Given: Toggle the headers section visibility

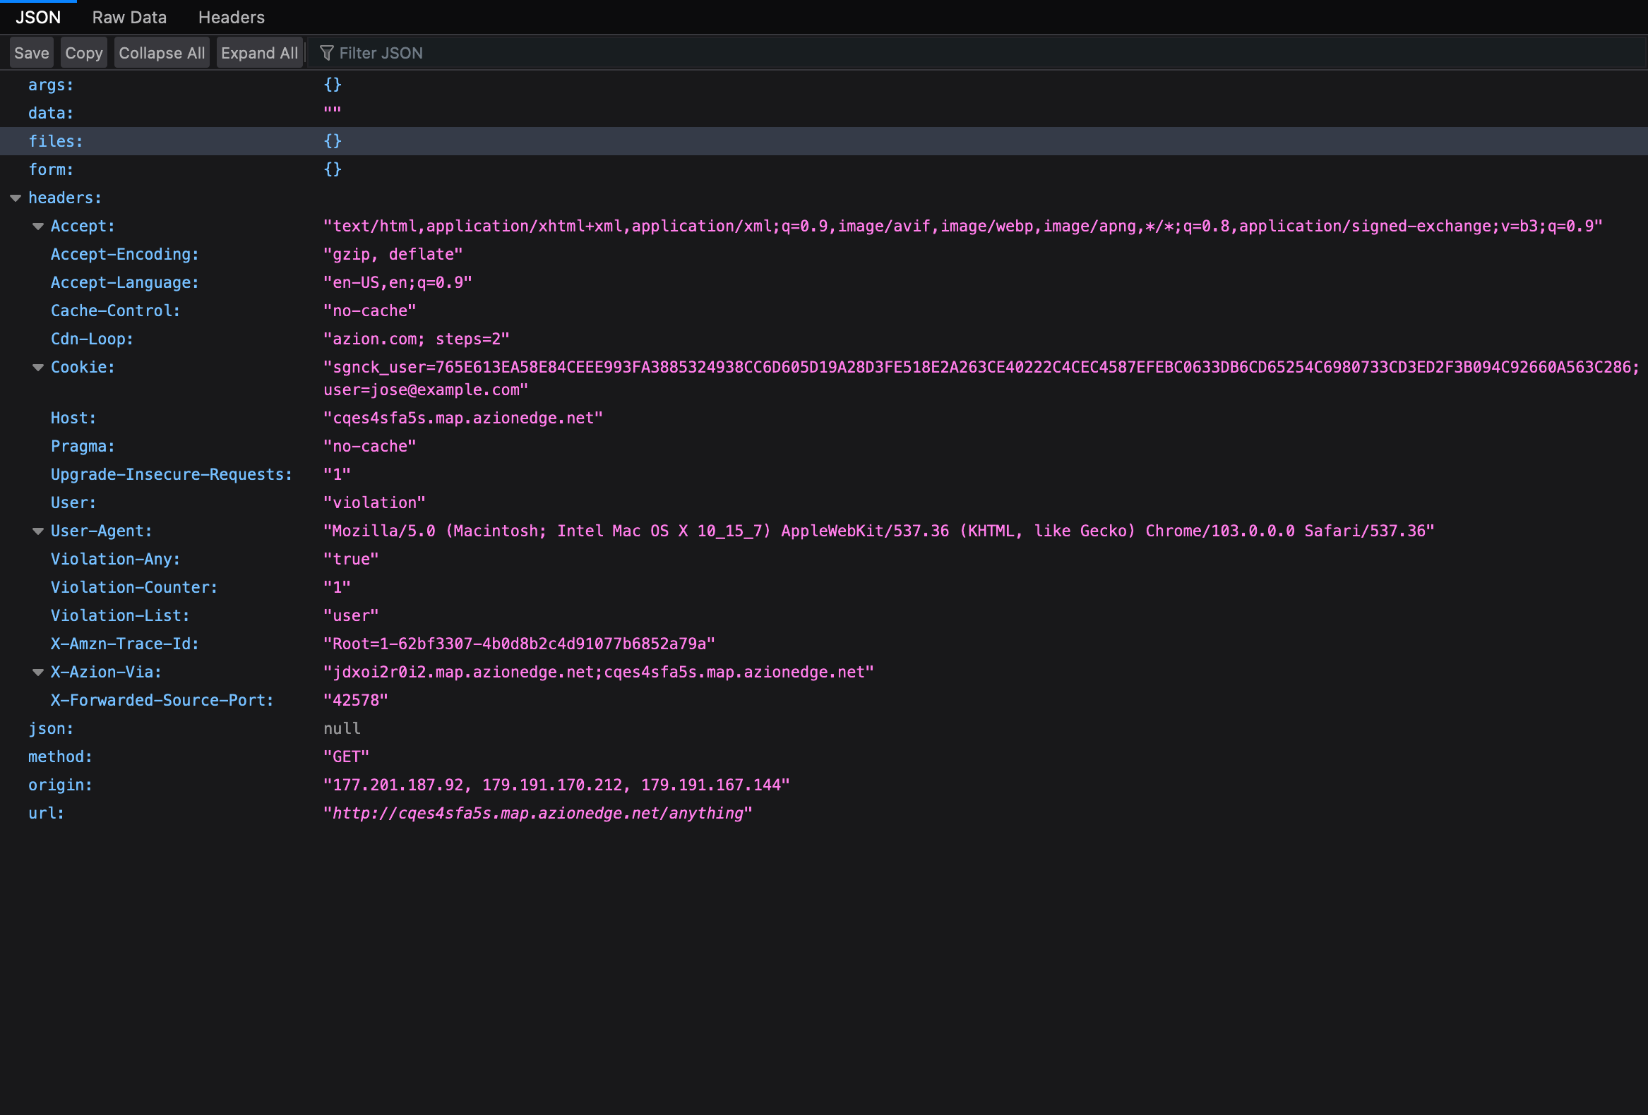Looking at the screenshot, I should [x=18, y=197].
